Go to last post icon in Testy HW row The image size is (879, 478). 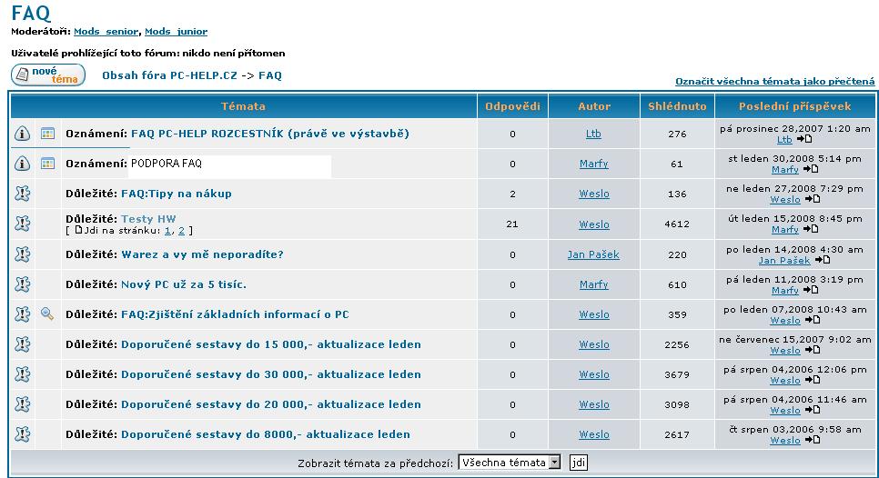(809, 230)
